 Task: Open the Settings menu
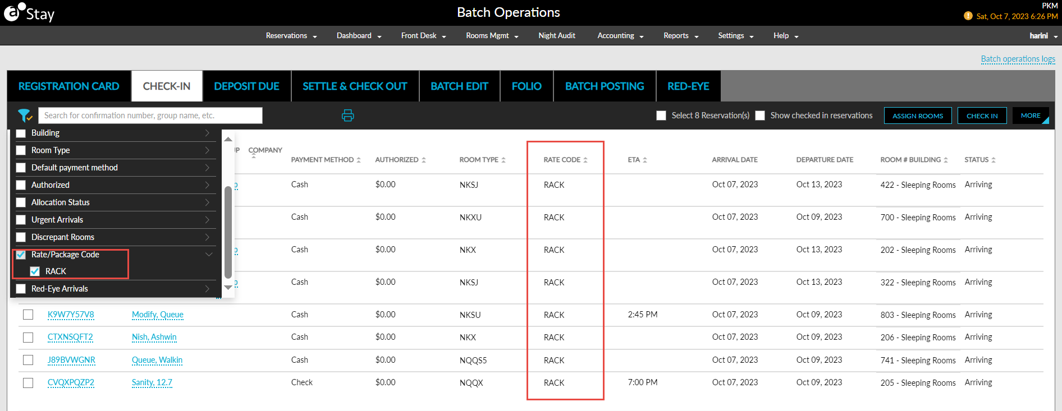coord(735,35)
